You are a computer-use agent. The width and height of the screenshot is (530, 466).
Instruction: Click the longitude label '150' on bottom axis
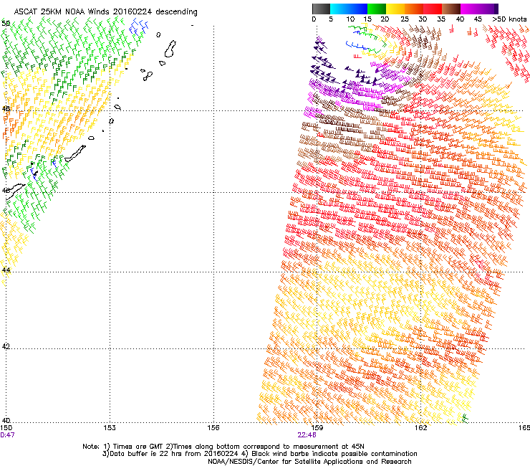(x=6, y=428)
